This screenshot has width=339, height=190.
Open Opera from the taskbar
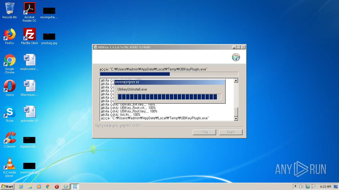click(57, 187)
